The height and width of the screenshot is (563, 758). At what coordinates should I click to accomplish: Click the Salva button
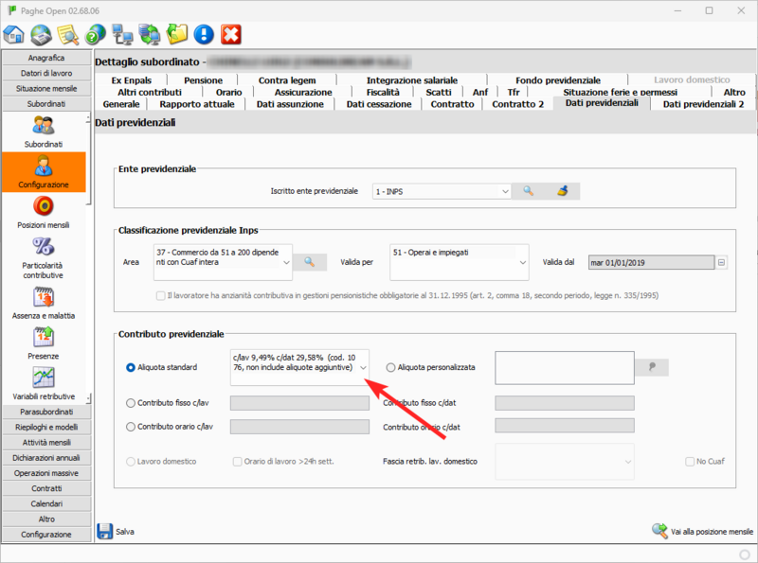point(116,532)
